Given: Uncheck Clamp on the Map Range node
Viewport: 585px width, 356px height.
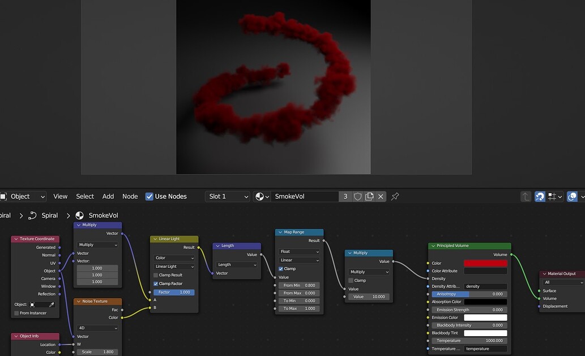Looking at the screenshot, I should (x=280, y=269).
